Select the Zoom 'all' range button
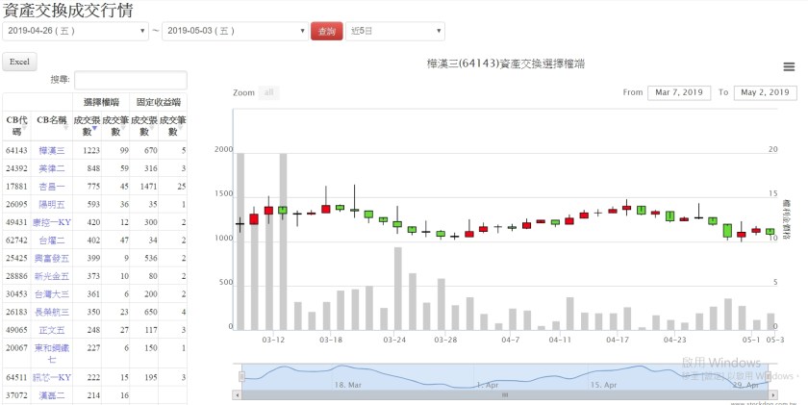Viewport: 808px width, 405px height. click(x=268, y=92)
